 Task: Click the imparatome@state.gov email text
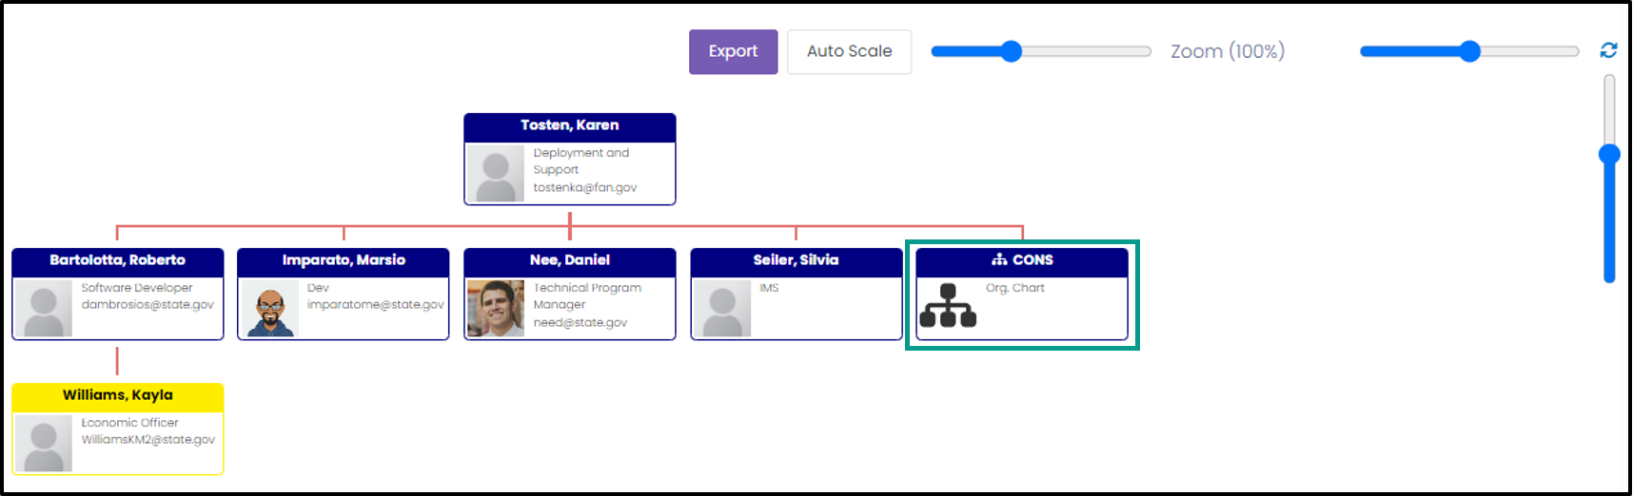coord(376,305)
